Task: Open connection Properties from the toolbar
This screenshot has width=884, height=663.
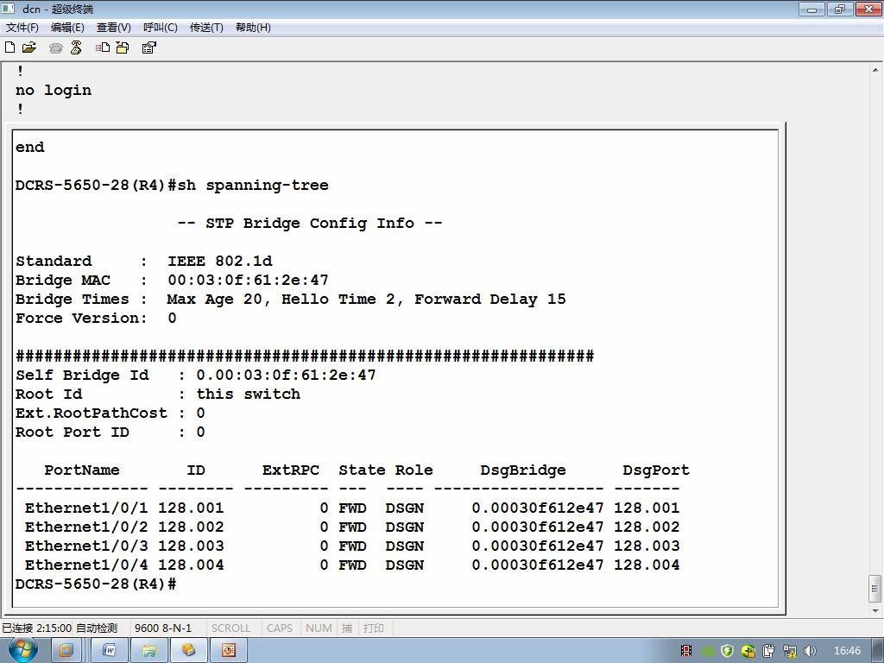Action: [148, 48]
